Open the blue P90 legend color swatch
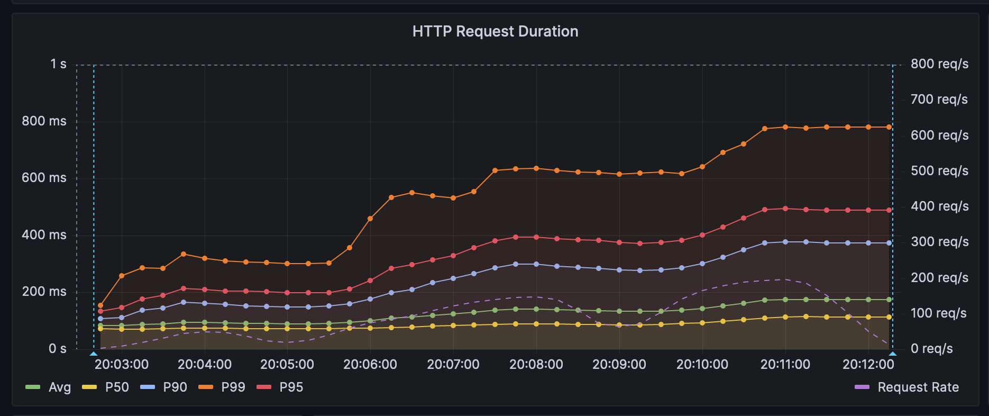 148,387
